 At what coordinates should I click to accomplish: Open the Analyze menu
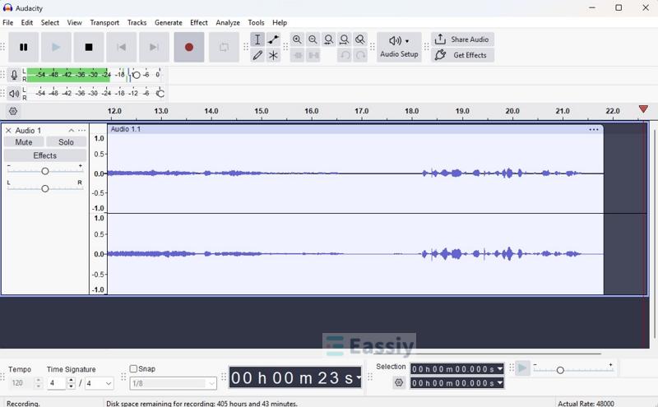click(228, 23)
